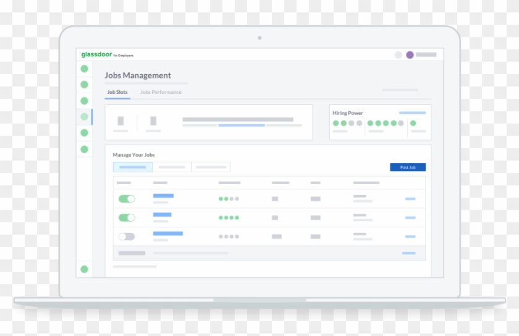Click the blue link in Hiring Power card
Screen dimensions: 519x336
(x=412, y=113)
